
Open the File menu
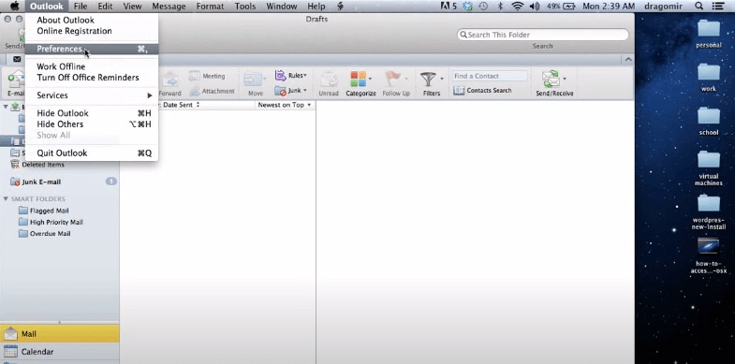81,7
